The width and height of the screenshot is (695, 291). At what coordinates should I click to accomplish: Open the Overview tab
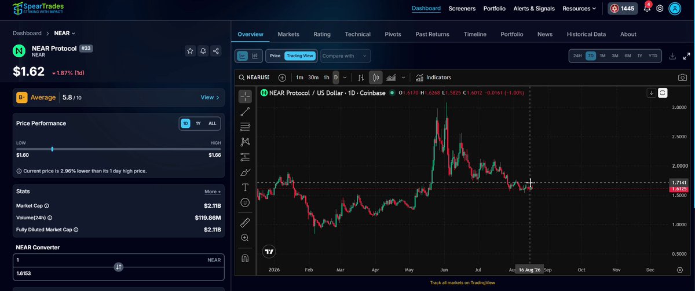pyautogui.click(x=250, y=34)
